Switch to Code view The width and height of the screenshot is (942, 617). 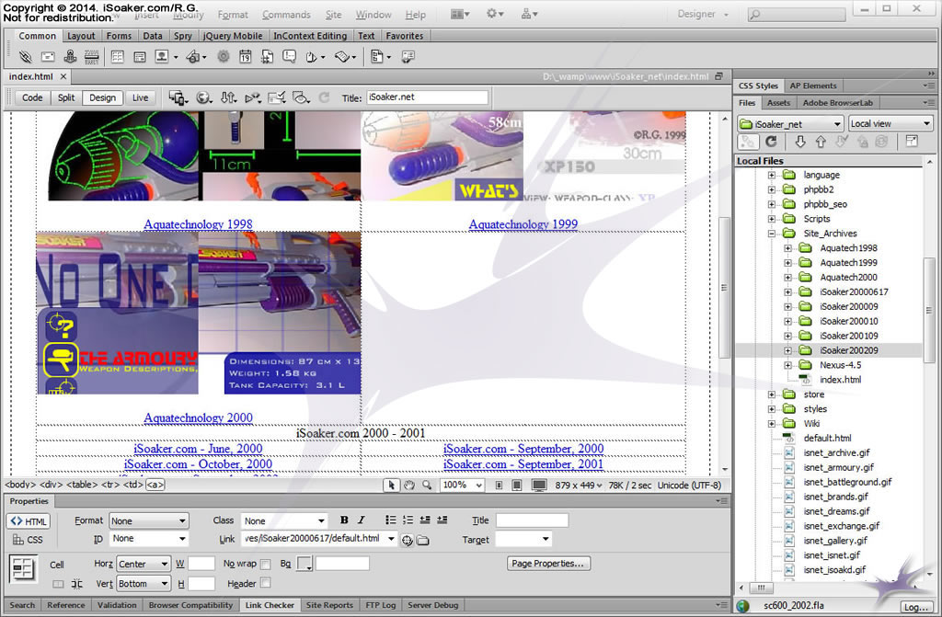click(x=32, y=97)
